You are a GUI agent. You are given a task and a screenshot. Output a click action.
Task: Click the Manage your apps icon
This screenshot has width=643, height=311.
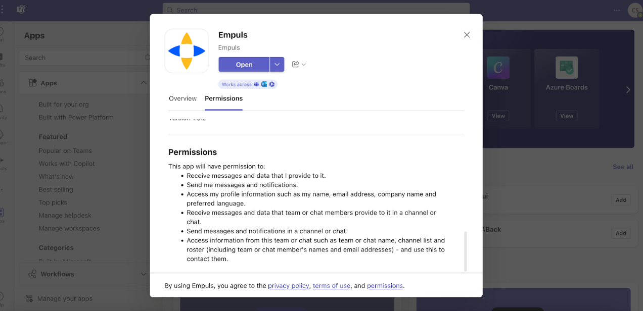tap(29, 298)
